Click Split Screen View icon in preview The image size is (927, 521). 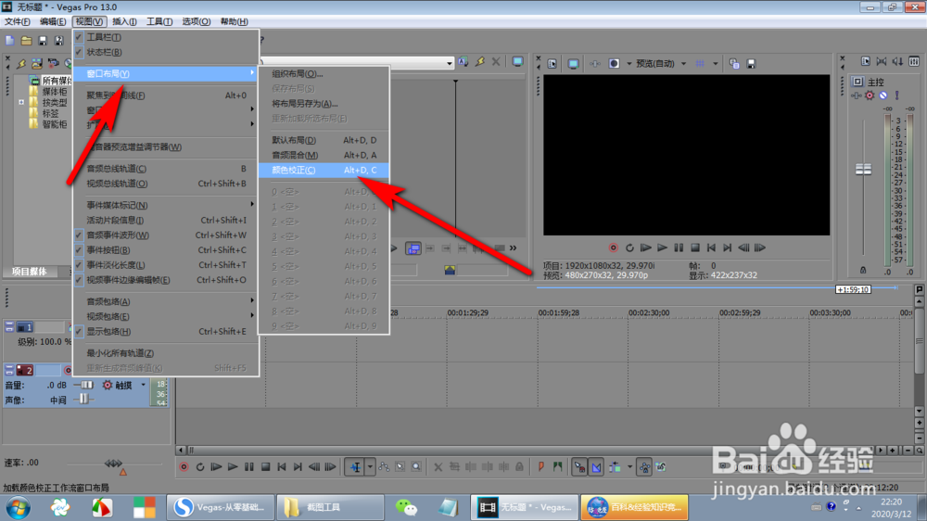(x=614, y=63)
